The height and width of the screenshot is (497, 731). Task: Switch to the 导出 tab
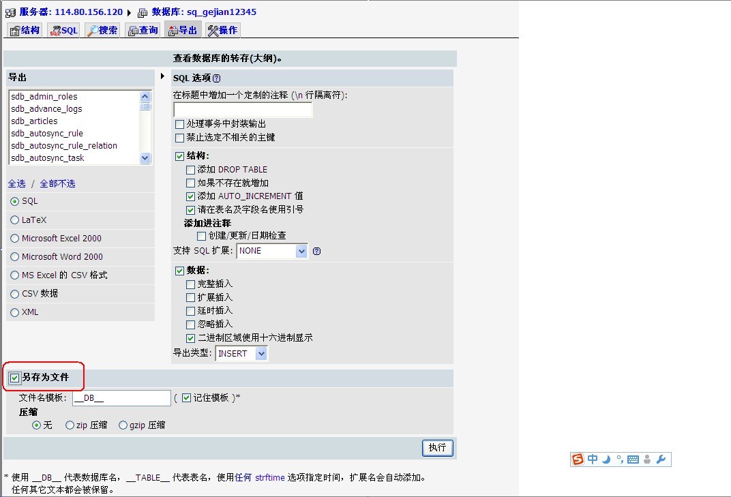183,30
